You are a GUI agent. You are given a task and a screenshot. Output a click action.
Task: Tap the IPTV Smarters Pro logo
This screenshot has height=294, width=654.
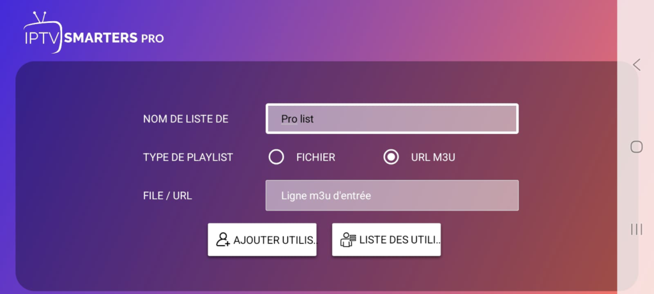(x=93, y=33)
